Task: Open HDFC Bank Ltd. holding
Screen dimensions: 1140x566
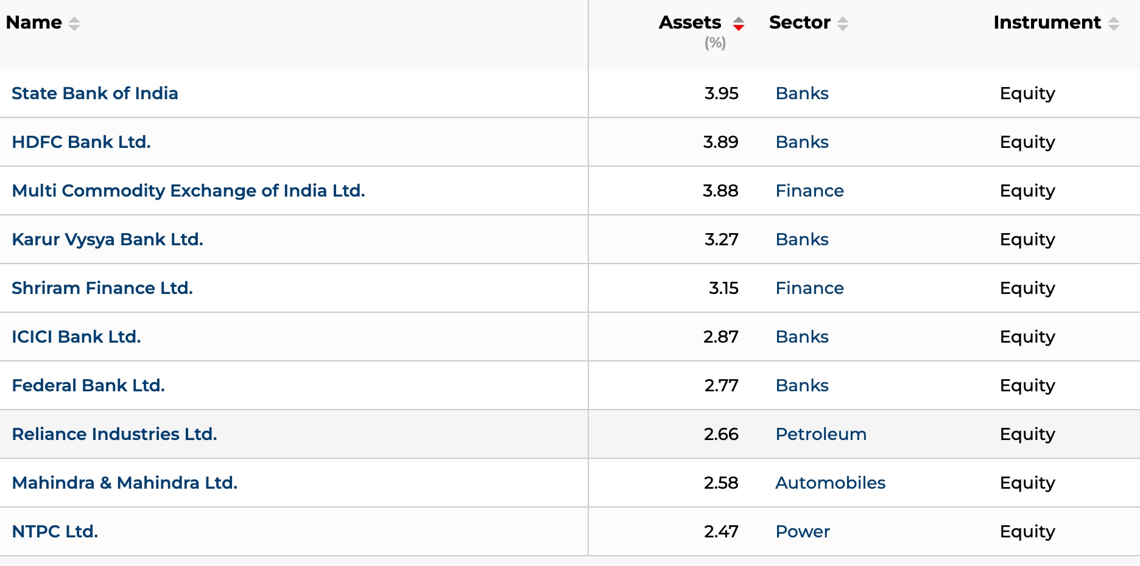Action: (81, 142)
